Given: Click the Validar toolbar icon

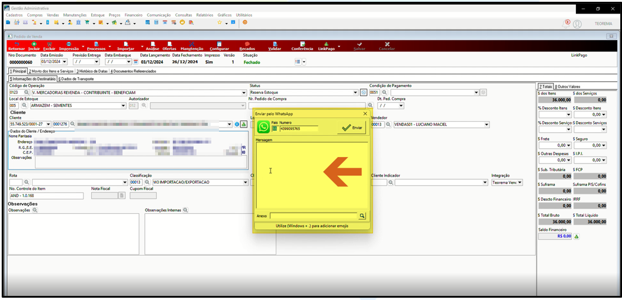Looking at the screenshot, I should (x=275, y=44).
